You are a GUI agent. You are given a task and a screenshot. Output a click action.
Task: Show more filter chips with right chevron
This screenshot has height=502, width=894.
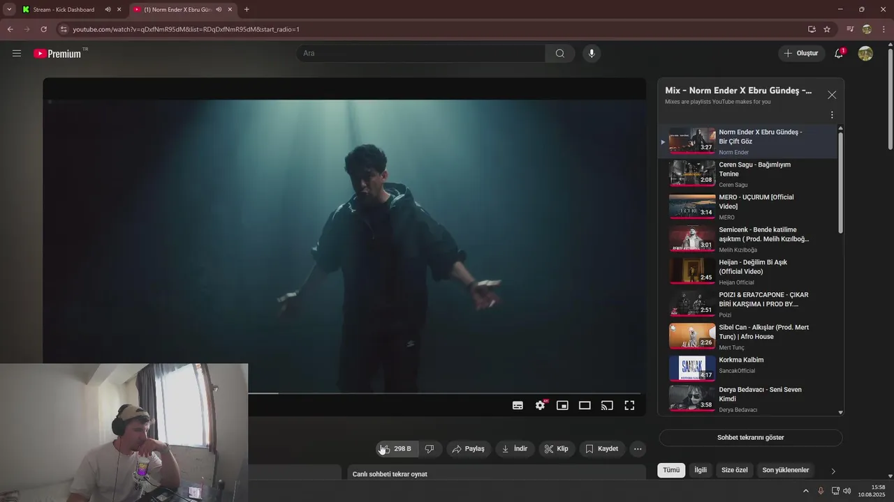point(833,471)
